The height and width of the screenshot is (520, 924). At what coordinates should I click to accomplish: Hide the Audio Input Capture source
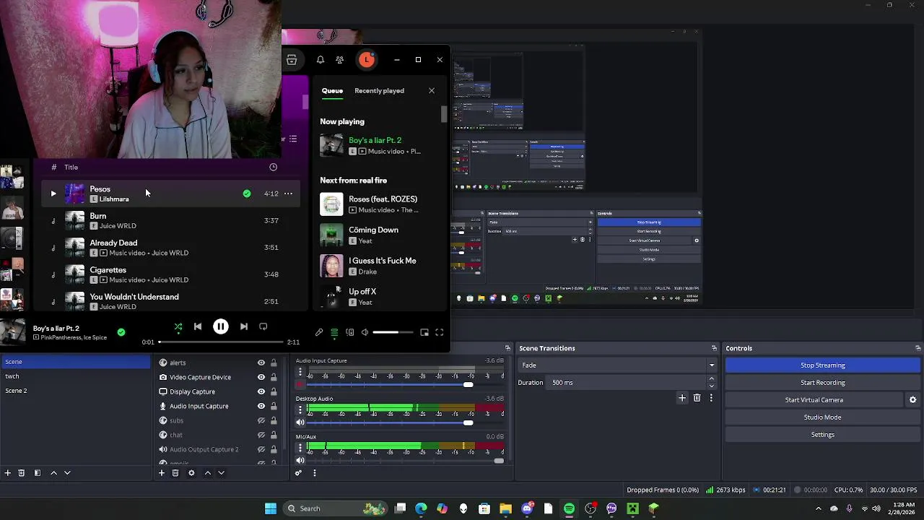[261, 406]
